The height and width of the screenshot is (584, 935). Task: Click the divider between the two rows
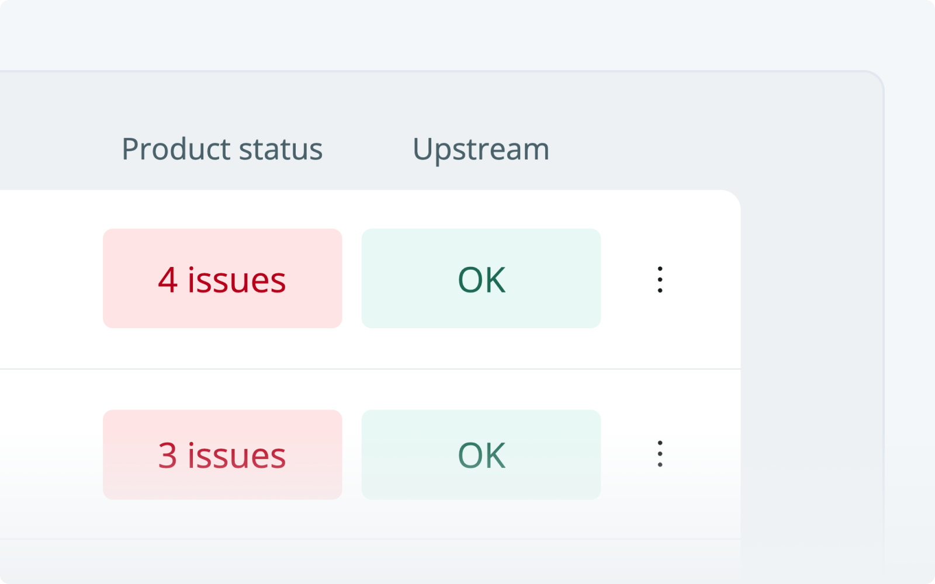coord(368,368)
